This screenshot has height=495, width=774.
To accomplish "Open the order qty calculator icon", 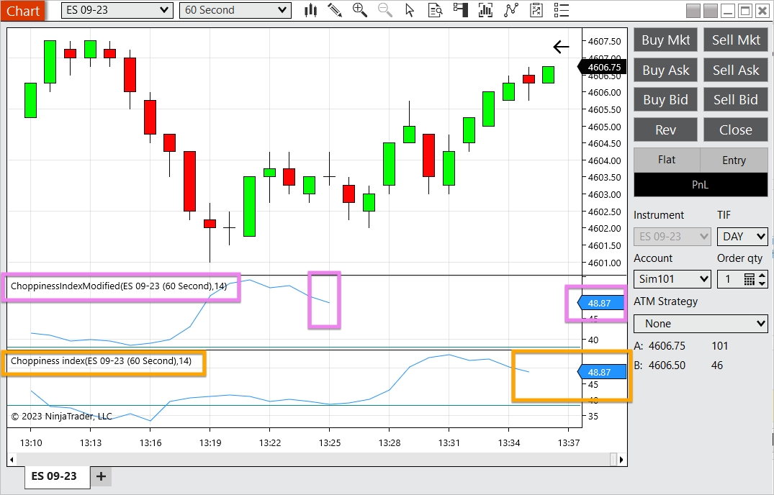I will [x=750, y=279].
